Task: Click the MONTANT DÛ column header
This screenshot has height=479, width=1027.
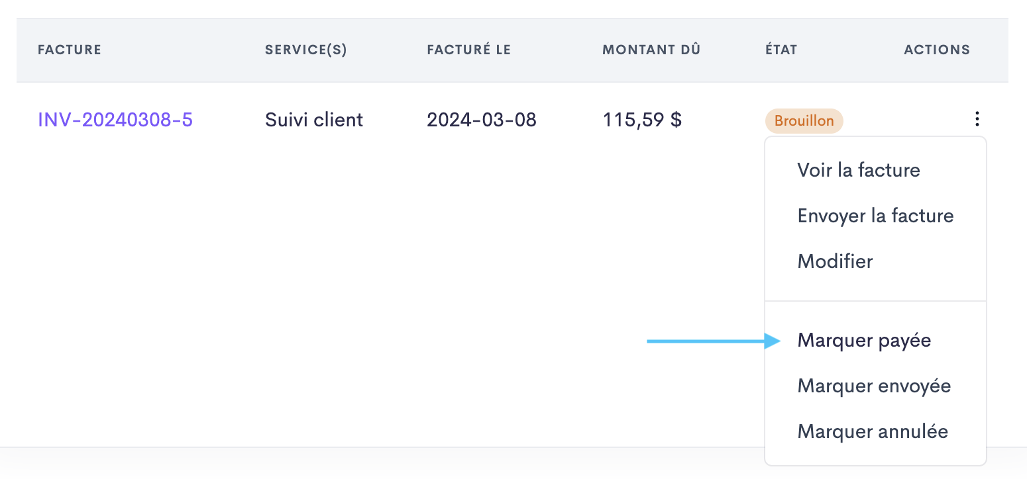Action: tap(651, 50)
